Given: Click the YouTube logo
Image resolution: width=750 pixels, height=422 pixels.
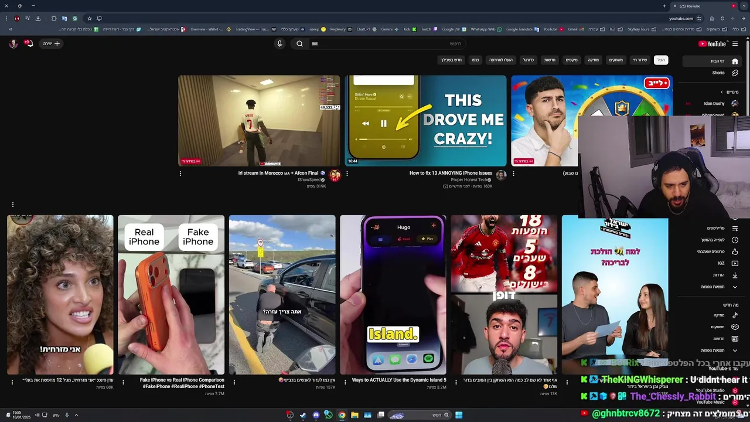Looking at the screenshot, I should (x=712, y=43).
